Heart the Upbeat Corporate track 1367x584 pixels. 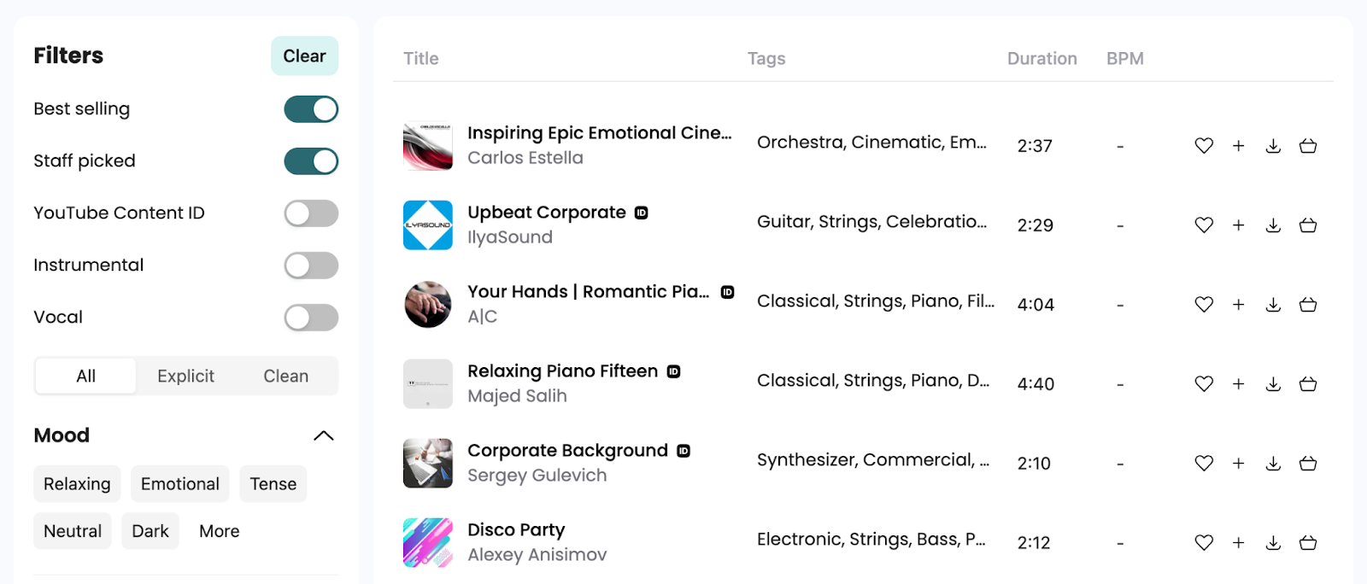point(1203,225)
